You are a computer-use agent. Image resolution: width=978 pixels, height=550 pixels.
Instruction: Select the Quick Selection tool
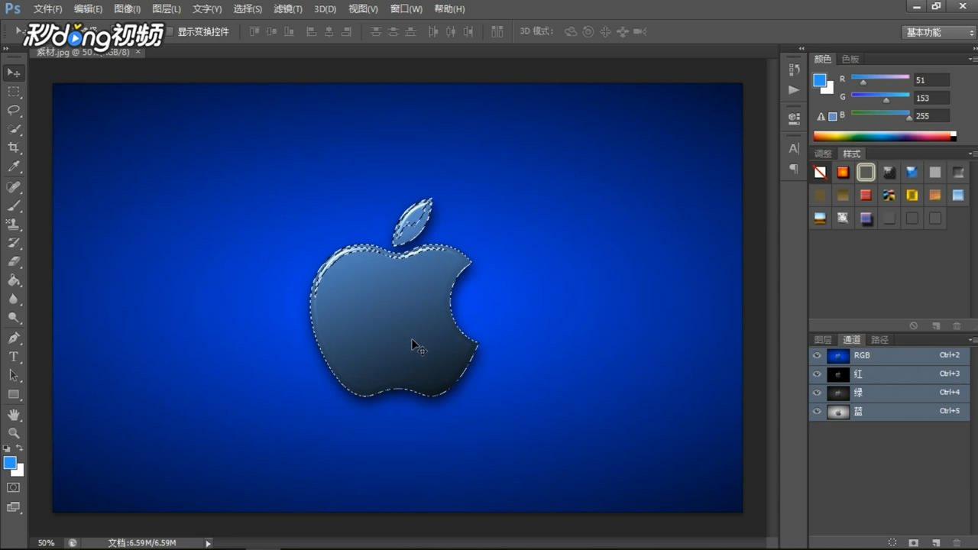[x=14, y=129]
